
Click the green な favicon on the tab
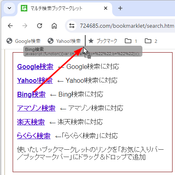pyautogui.click(x=24, y=9)
